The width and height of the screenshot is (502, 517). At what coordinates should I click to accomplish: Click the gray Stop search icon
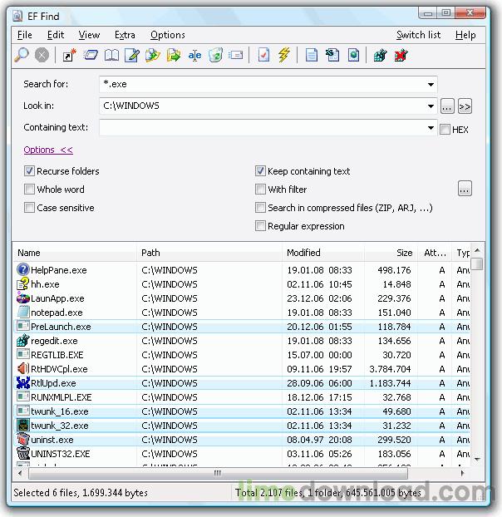pyautogui.click(x=42, y=56)
